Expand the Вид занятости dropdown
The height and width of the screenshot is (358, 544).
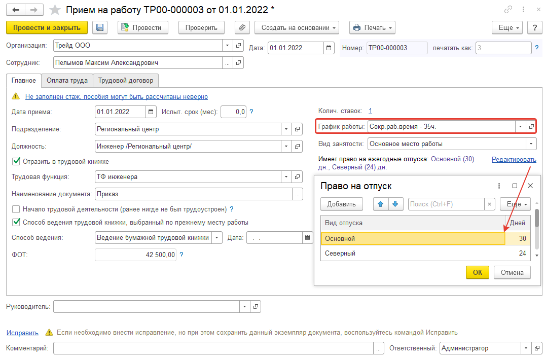click(x=531, y=144)
